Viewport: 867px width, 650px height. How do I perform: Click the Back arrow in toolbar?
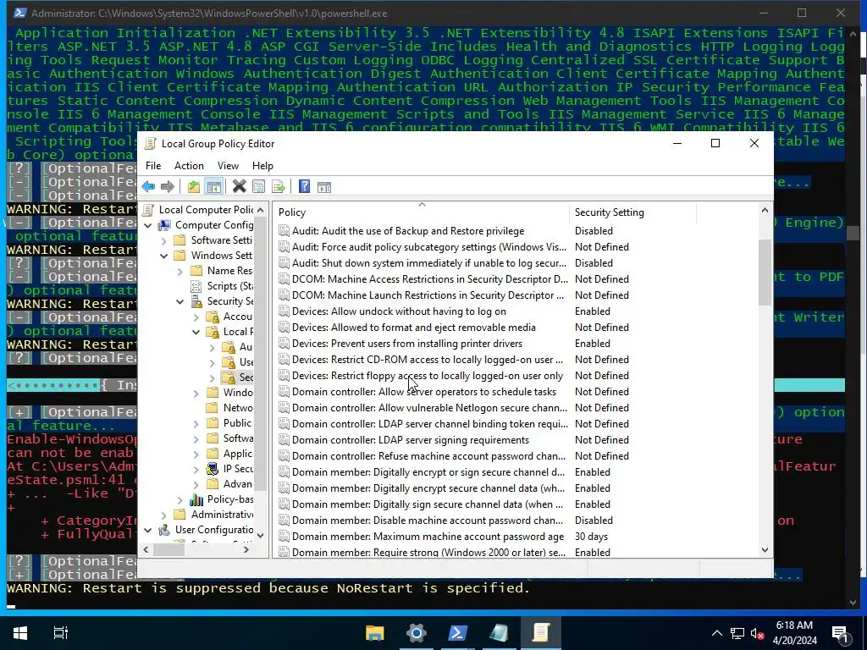148,187
